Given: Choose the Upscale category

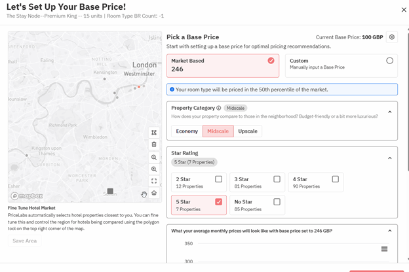Looking at the screenshot, I should 248,131.
